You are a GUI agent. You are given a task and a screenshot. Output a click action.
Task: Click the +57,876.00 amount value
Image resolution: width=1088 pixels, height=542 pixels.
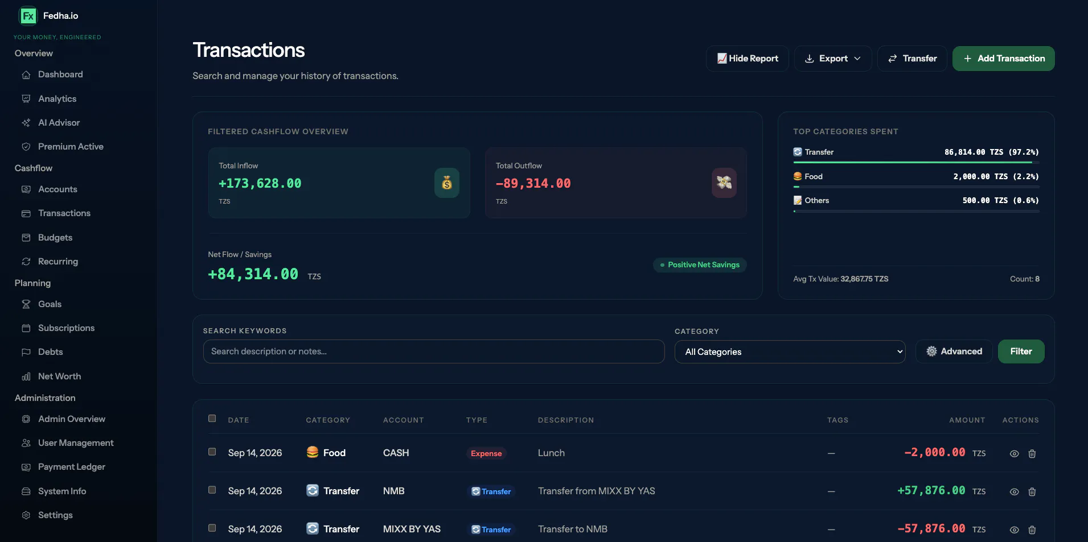tap(931, 490)
